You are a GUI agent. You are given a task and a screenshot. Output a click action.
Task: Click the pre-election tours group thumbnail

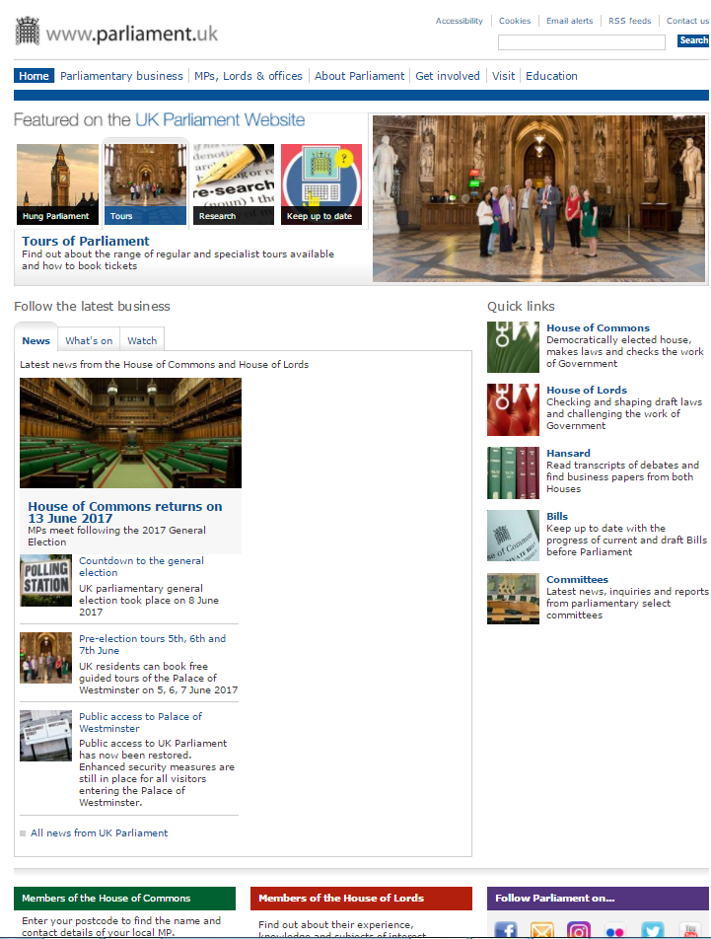(x=45, y=658)
